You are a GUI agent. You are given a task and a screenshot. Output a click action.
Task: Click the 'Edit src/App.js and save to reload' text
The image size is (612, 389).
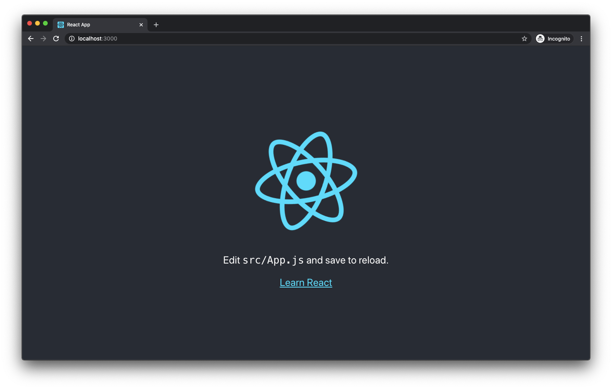(x=306, y=260)
